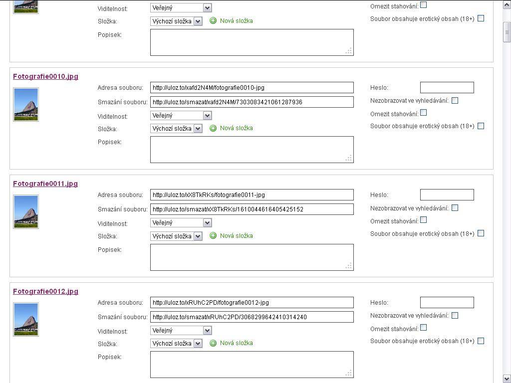Grab the vertical scrollbar thumb
Screen dimensions: 511x383
(507, 32)
